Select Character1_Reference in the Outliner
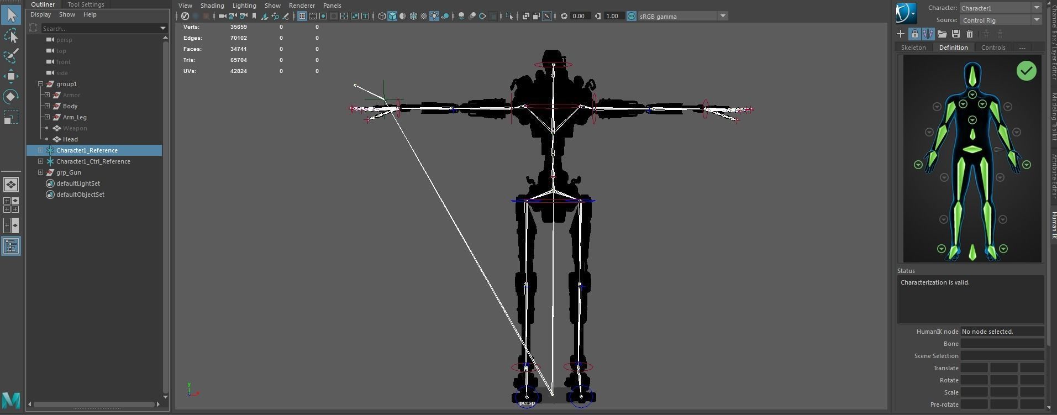Viewport: 1057px width, 415px height. click(x=87, y=150)
